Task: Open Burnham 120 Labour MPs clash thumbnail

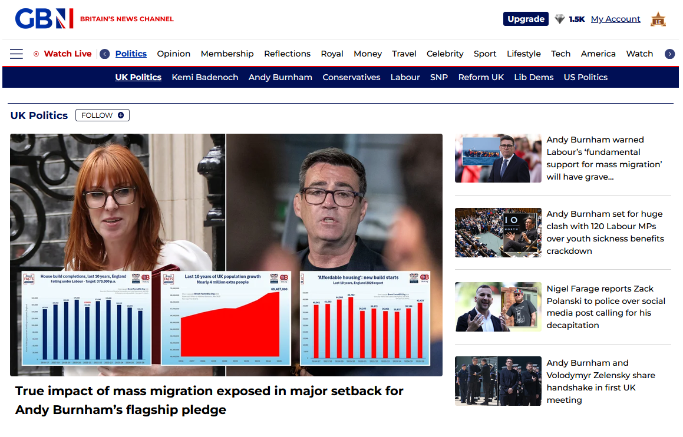Action: 498,233
